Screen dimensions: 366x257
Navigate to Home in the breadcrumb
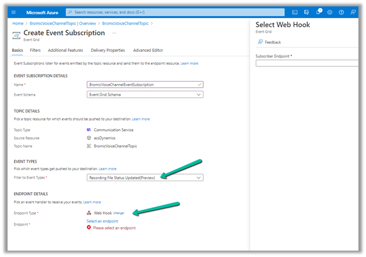click(x=17, y=23)
